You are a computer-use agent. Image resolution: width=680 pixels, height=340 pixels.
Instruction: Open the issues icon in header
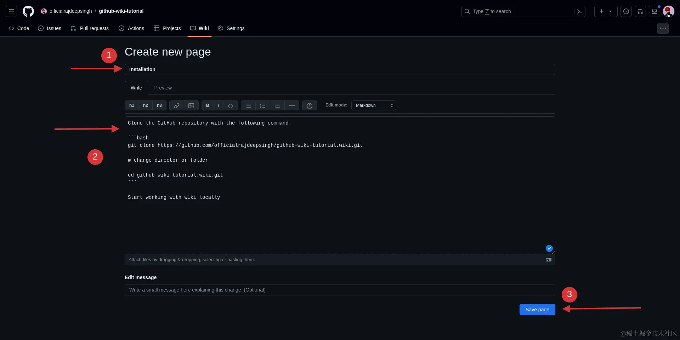click(626, 11)
